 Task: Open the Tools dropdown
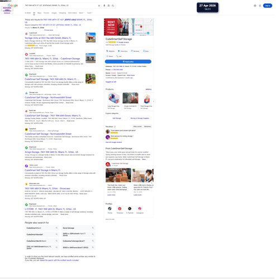89,13
